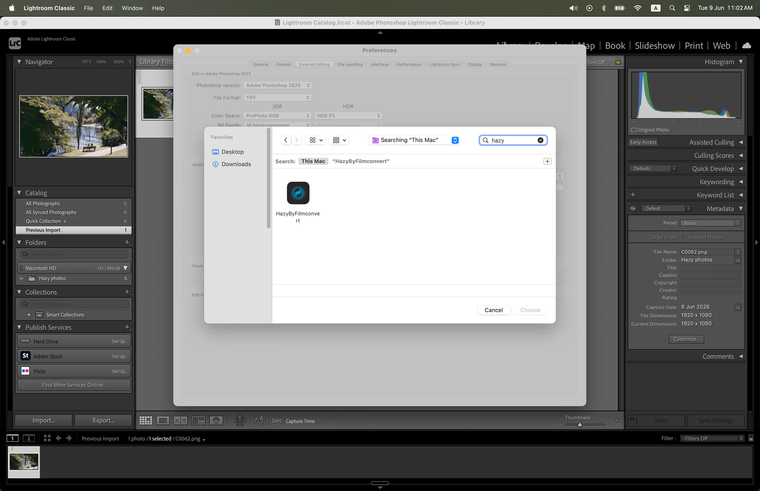760x491 pixels.
Task: Add search criteria with plus button
Action: (548, 161)
